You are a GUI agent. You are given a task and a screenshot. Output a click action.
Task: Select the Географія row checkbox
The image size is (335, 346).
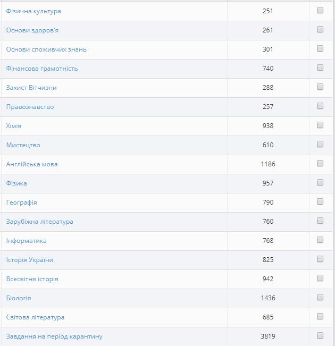pos(320,201)
